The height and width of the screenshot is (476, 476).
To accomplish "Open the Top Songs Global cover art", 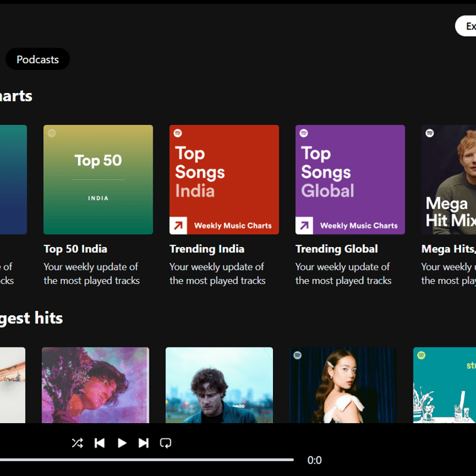I will point(350,179).
